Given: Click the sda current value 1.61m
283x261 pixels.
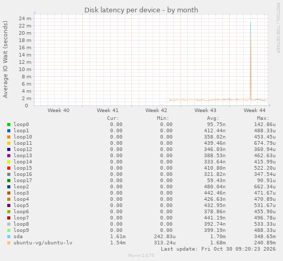Looking at the screenshot, I should [x=118, y=237].
